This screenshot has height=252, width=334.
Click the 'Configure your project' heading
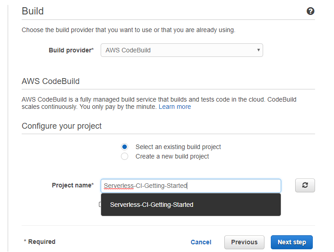click(x=62, y=126)
